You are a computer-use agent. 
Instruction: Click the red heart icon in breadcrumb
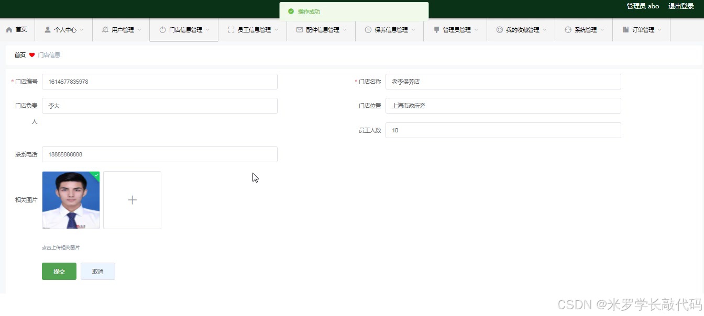click(x=31, y=54)
